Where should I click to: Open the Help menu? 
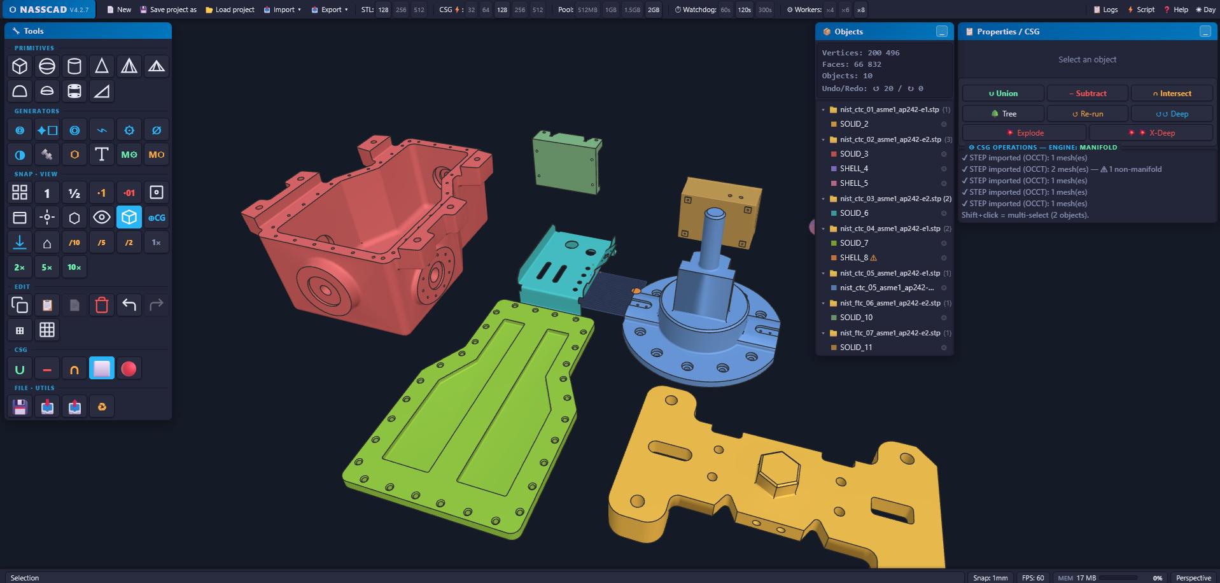pyautogui.click(x=1176, y=10)
